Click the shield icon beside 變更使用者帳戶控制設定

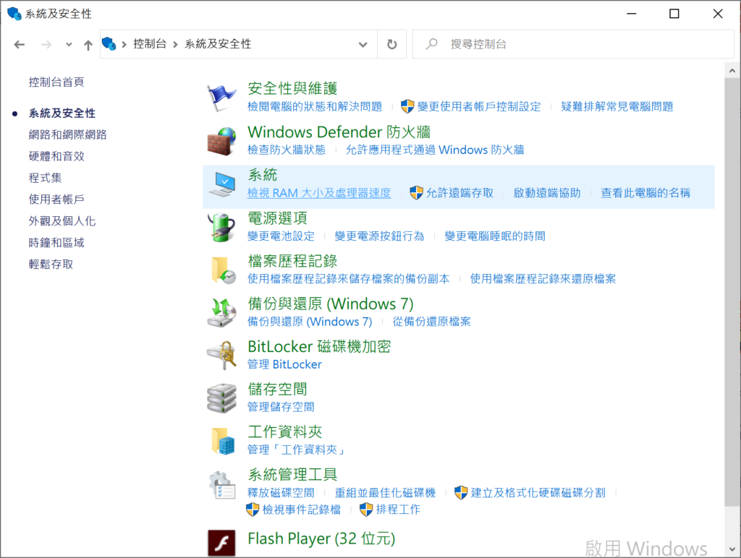point(407,106)
